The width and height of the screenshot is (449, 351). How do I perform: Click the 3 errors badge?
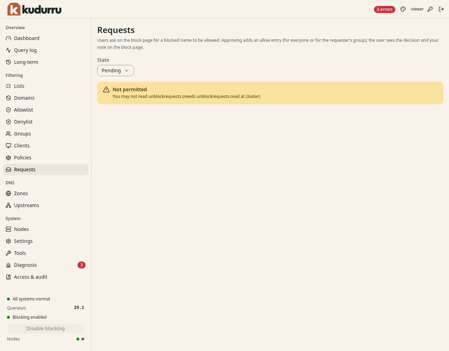coord(384,9)
